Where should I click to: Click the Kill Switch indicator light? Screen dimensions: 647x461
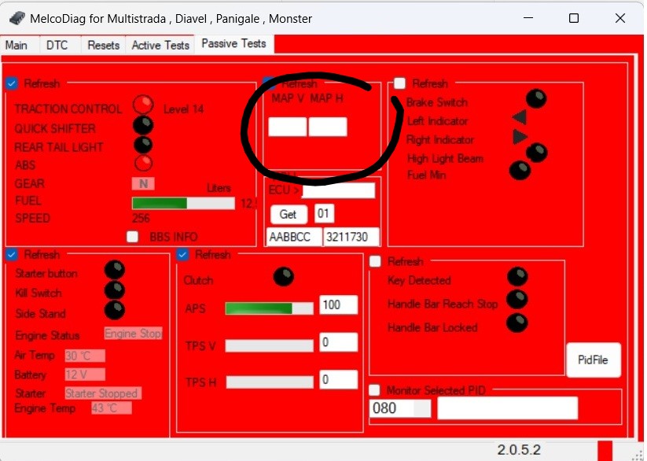coord(115,290)
